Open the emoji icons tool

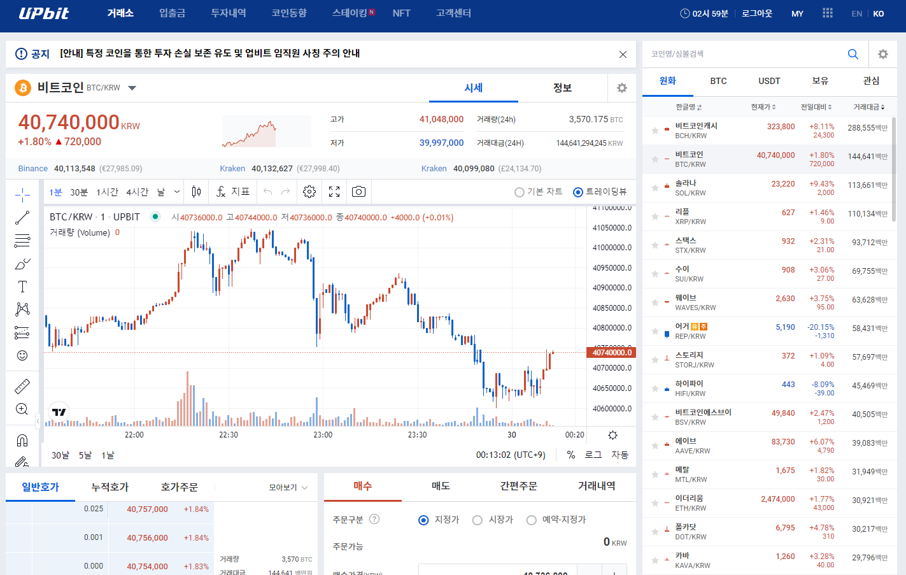click(x=22, y=355)
